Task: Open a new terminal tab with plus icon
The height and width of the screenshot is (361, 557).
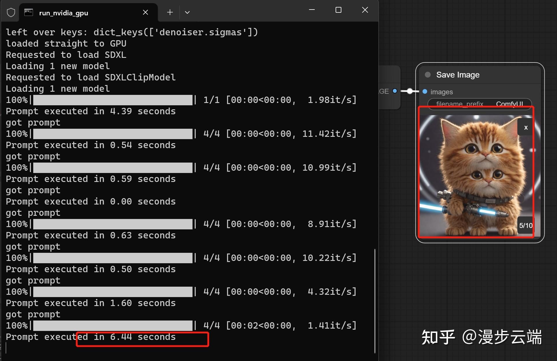Action: (x=170, y=12)
